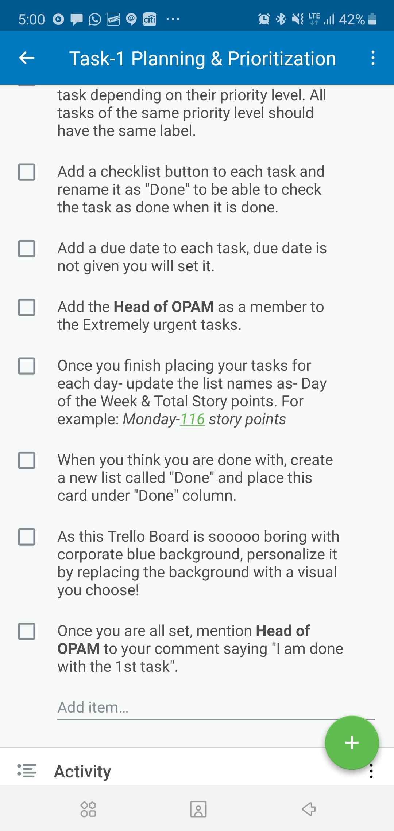The image size is (394, 831).
Task: Check the 'Add the Head of OPAM' item
Action: tap(27, 307)
